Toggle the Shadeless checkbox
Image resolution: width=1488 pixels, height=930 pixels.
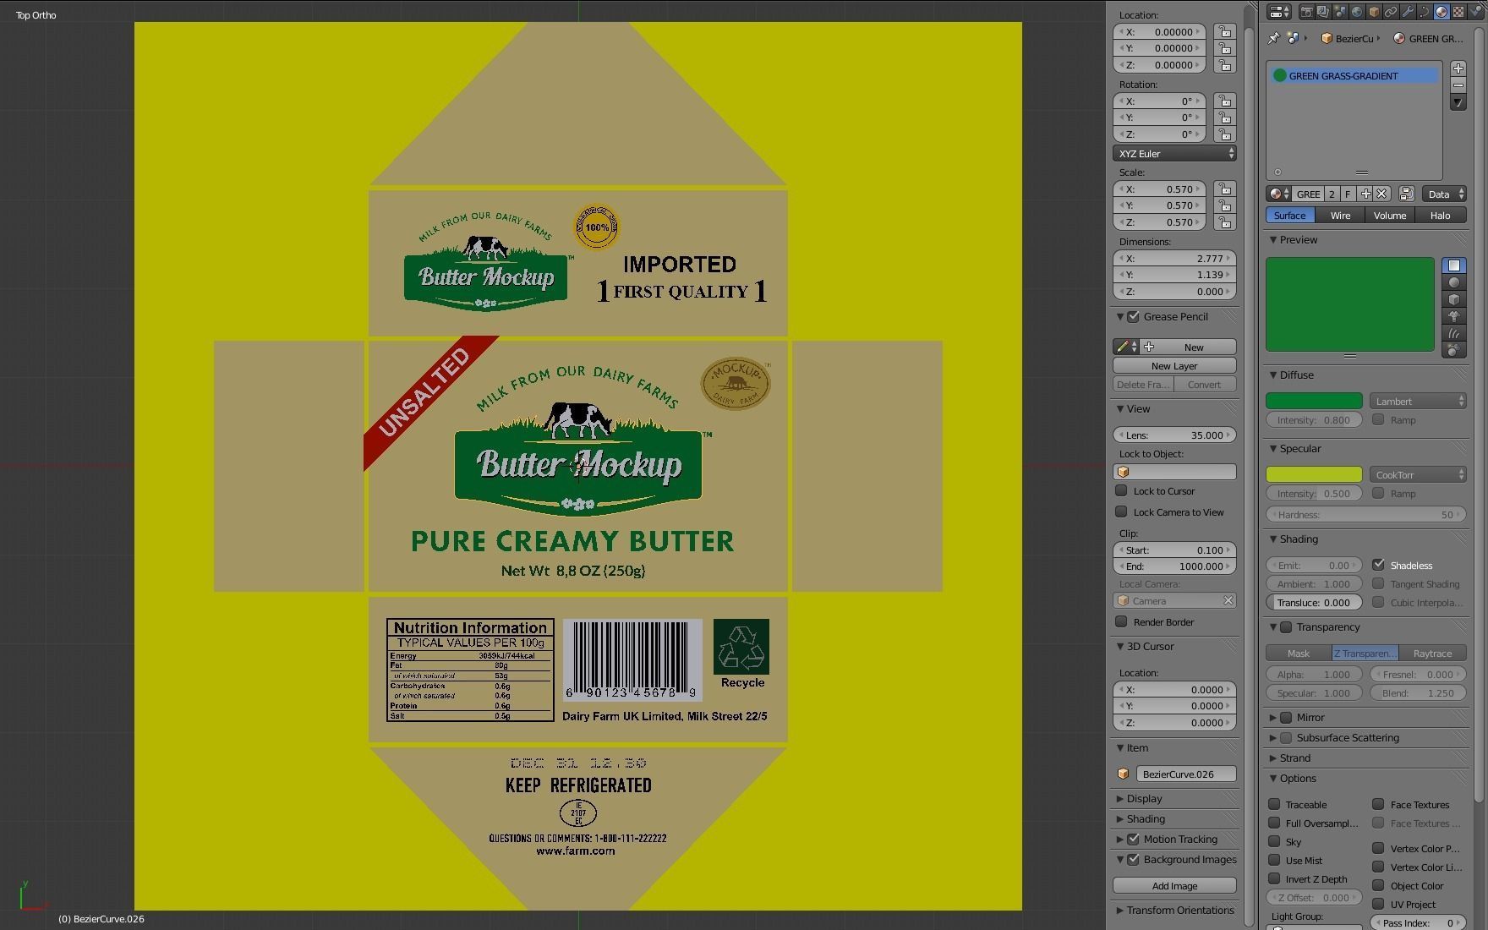pyautogui.click(x=1378, y=565)
